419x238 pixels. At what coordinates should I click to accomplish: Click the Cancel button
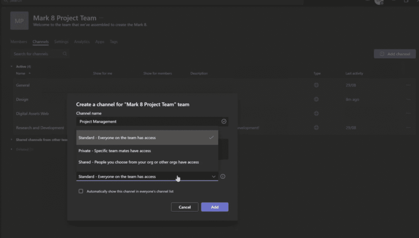(x=185, y=207)
